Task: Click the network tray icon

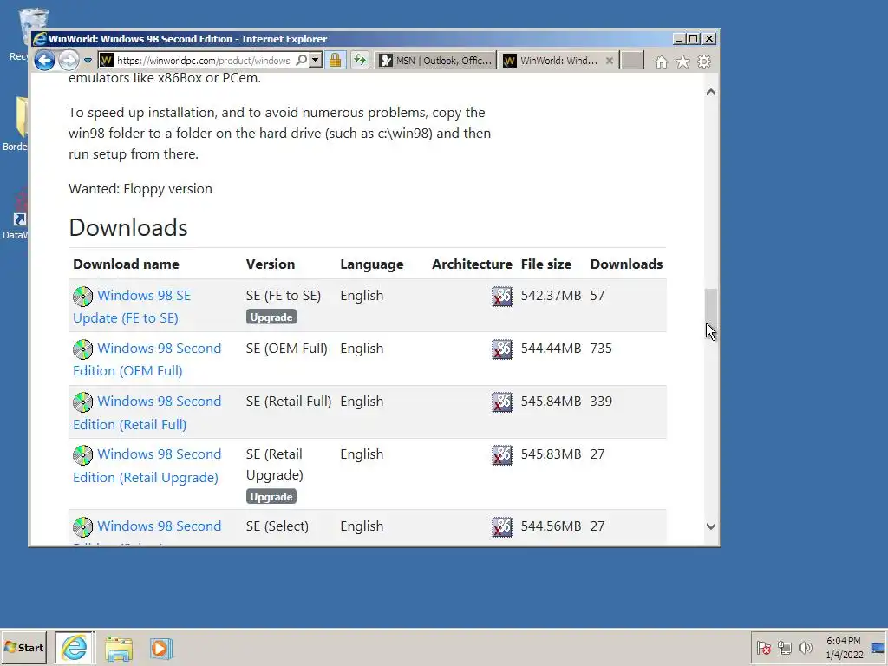Action: pyautogui.click(x=784, y=647)
